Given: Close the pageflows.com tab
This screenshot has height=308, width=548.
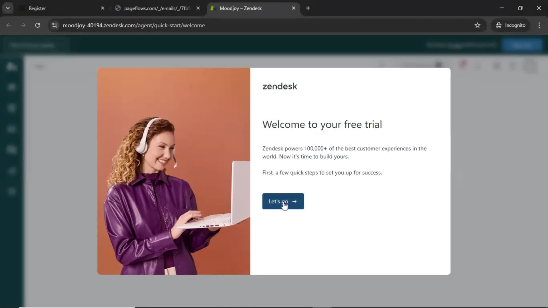Looking at the screenshot, I should 198,8.
